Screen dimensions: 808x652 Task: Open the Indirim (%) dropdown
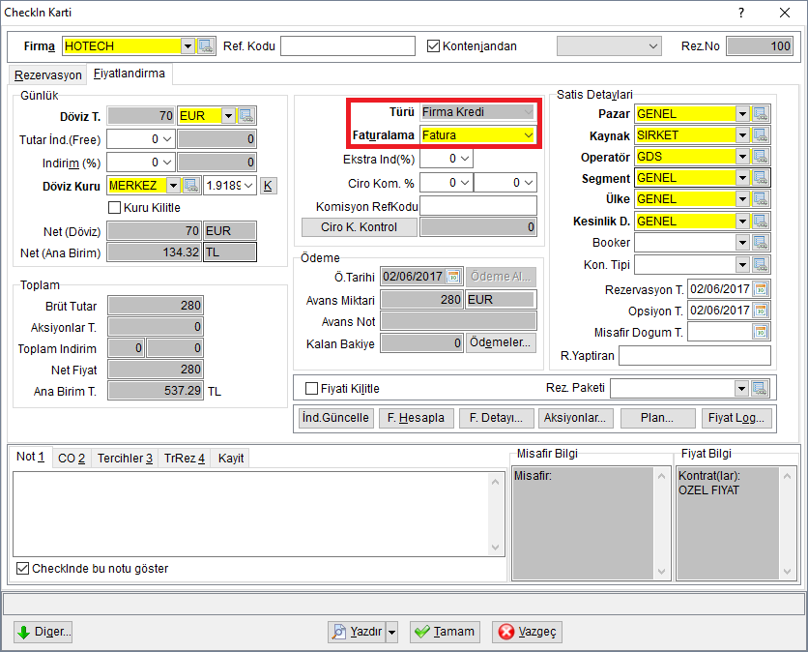[x=167, y=163]
